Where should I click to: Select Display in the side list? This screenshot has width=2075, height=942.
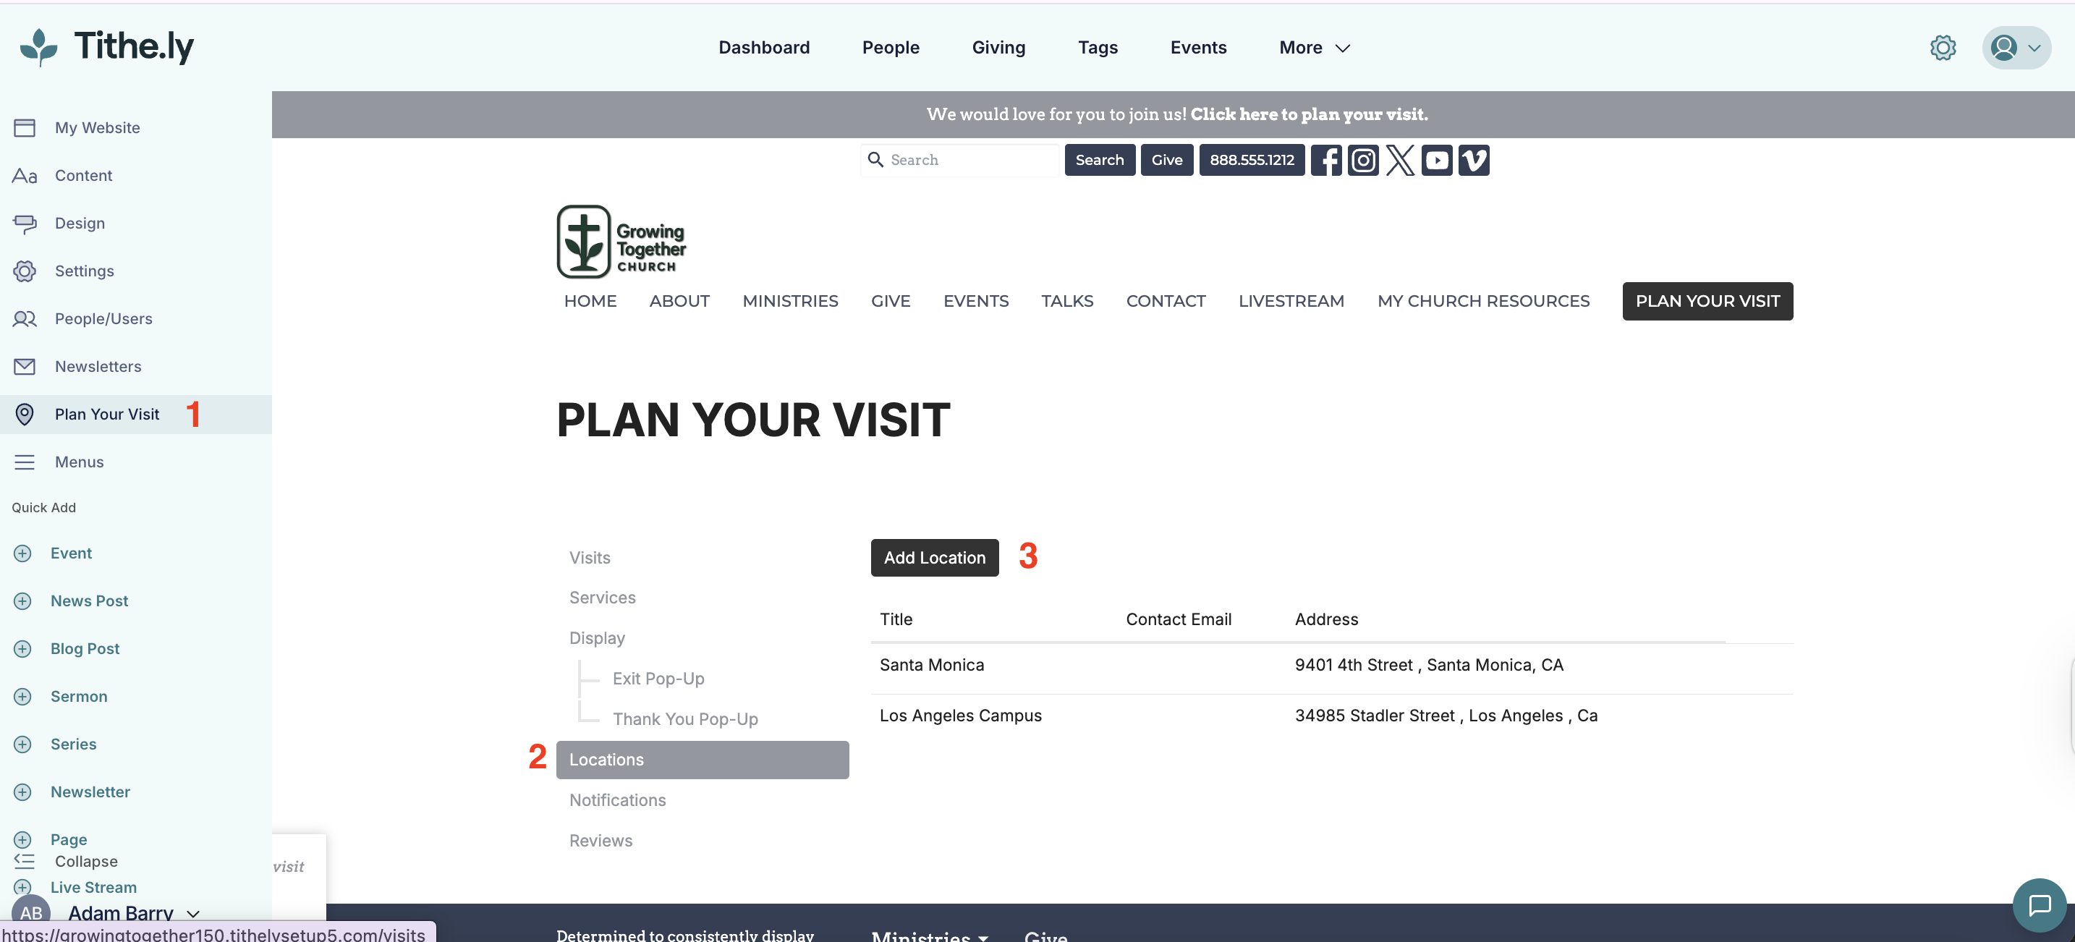596,638
